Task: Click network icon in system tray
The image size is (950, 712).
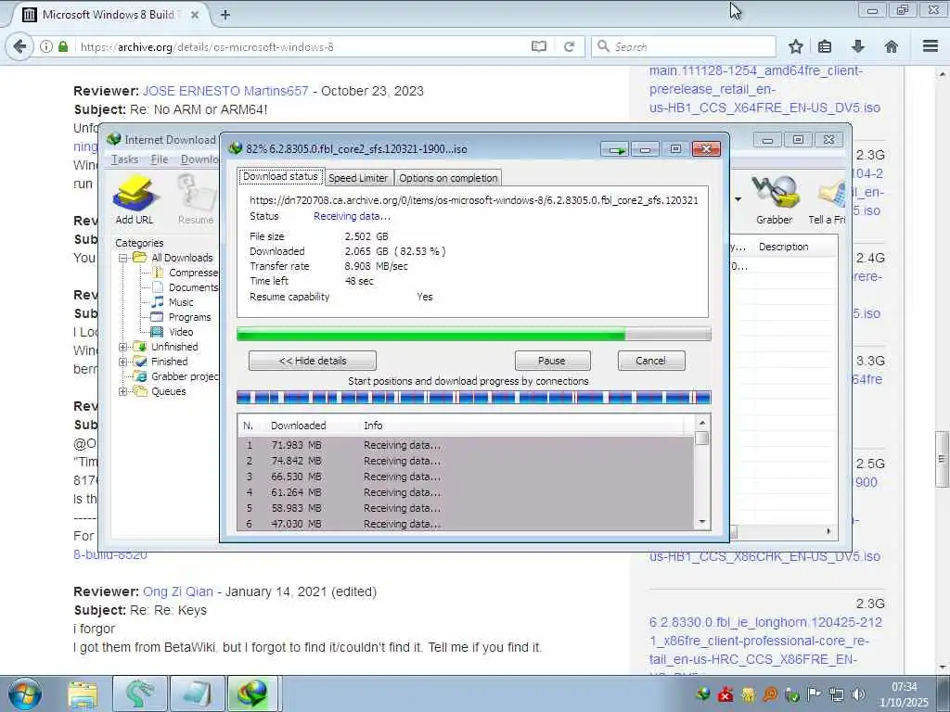Action: coord(837,694)
